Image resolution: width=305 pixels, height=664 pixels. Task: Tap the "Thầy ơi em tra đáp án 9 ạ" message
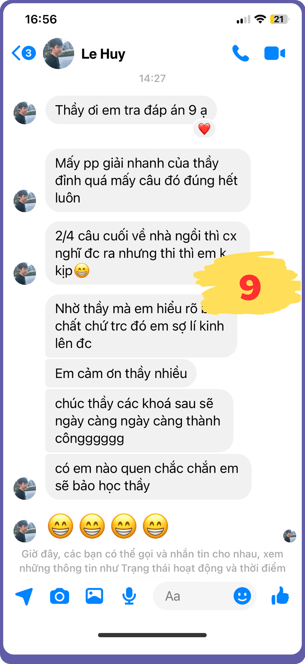tap(131, 110)
